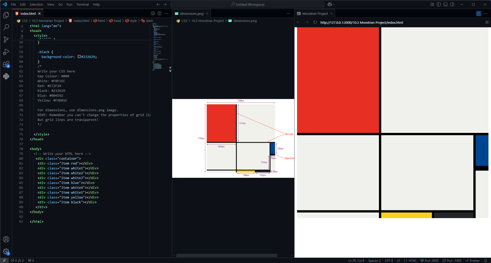
Task: Click the VS Code logo in the title bar
Action: pyautogui.click(x=5, y=4)
